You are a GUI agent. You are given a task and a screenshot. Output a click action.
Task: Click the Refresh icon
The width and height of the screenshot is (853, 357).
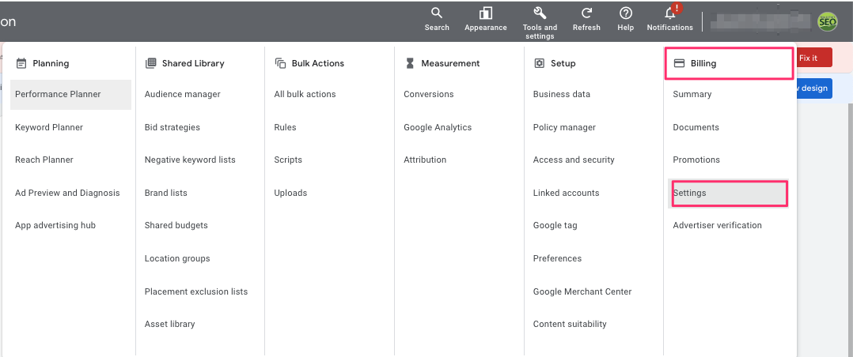(x=586, y=13)
